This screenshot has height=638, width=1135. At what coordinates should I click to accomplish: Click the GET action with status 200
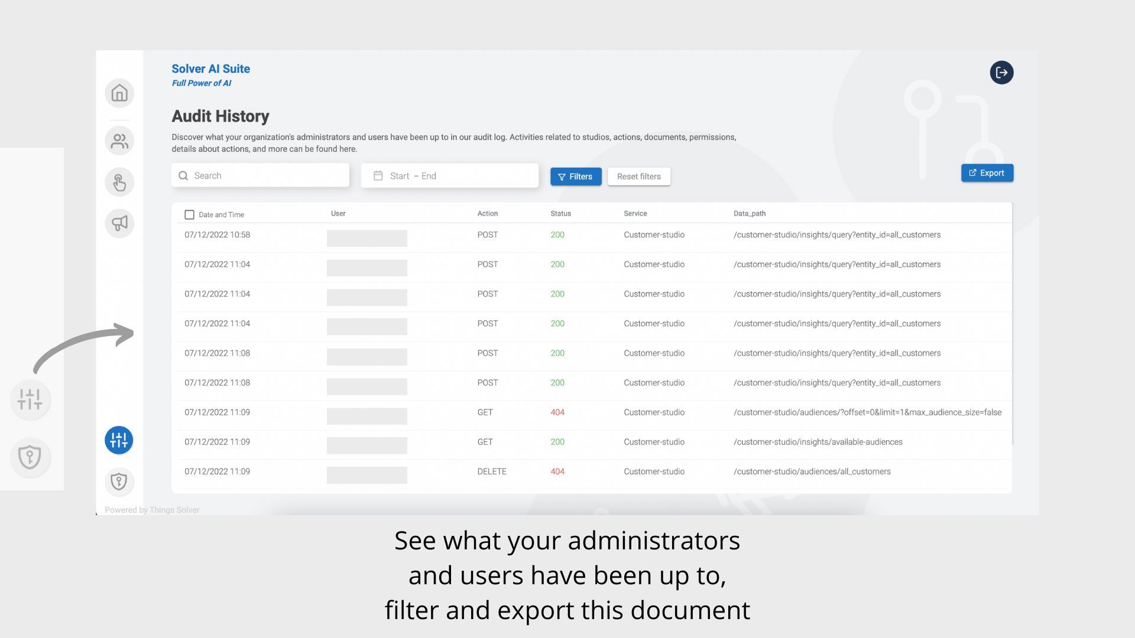point(485,442)
